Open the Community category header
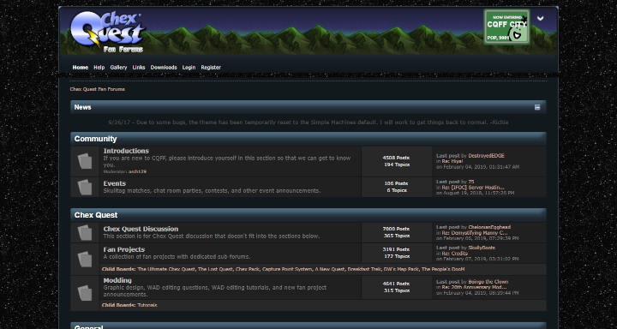This screenshot has height=329, width=617. tap(96, 139)
